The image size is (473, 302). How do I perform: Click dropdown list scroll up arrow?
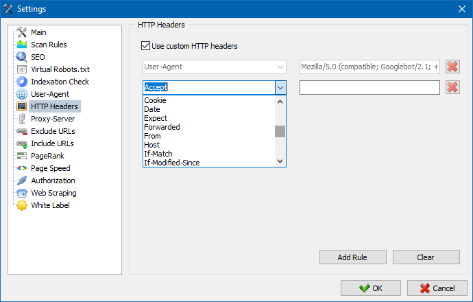coord(280,102)
